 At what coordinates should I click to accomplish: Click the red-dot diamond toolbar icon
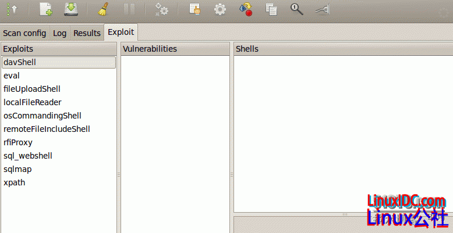point(246,9)
